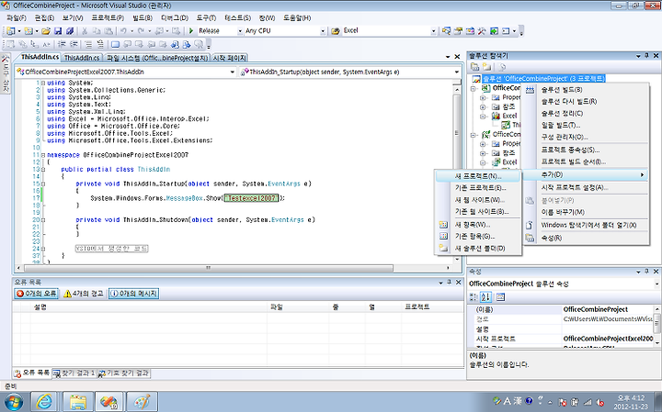Screen dimensions: 662x412
Task: Select 시작 프로젝트 설정(A)...
Action: (585, 188)
